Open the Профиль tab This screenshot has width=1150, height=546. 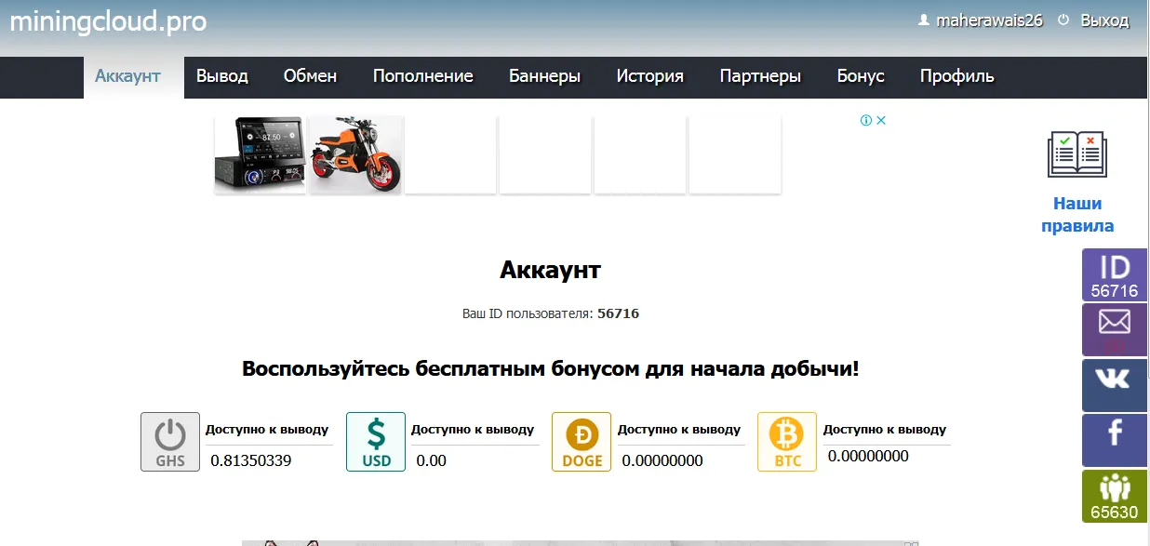(x=957, y=76)
